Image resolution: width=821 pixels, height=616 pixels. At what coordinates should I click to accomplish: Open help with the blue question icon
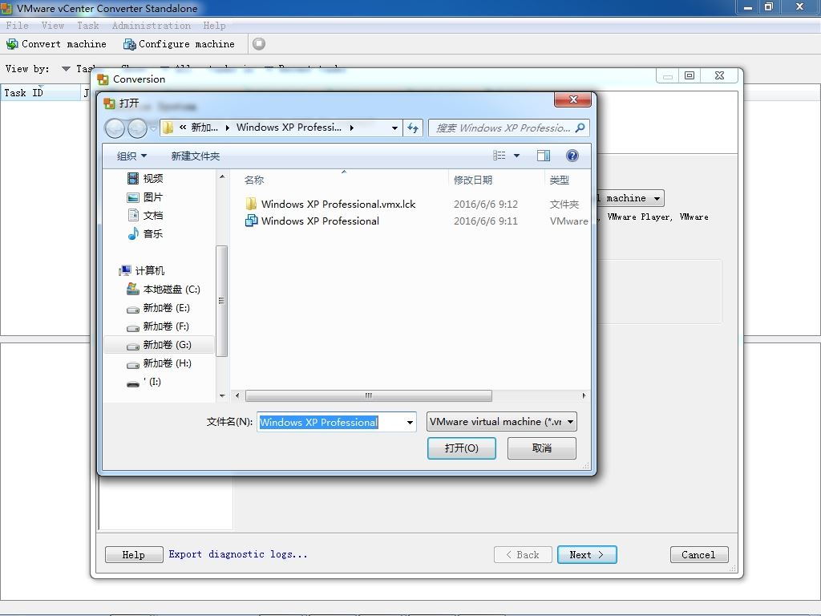tap(572, 156)
